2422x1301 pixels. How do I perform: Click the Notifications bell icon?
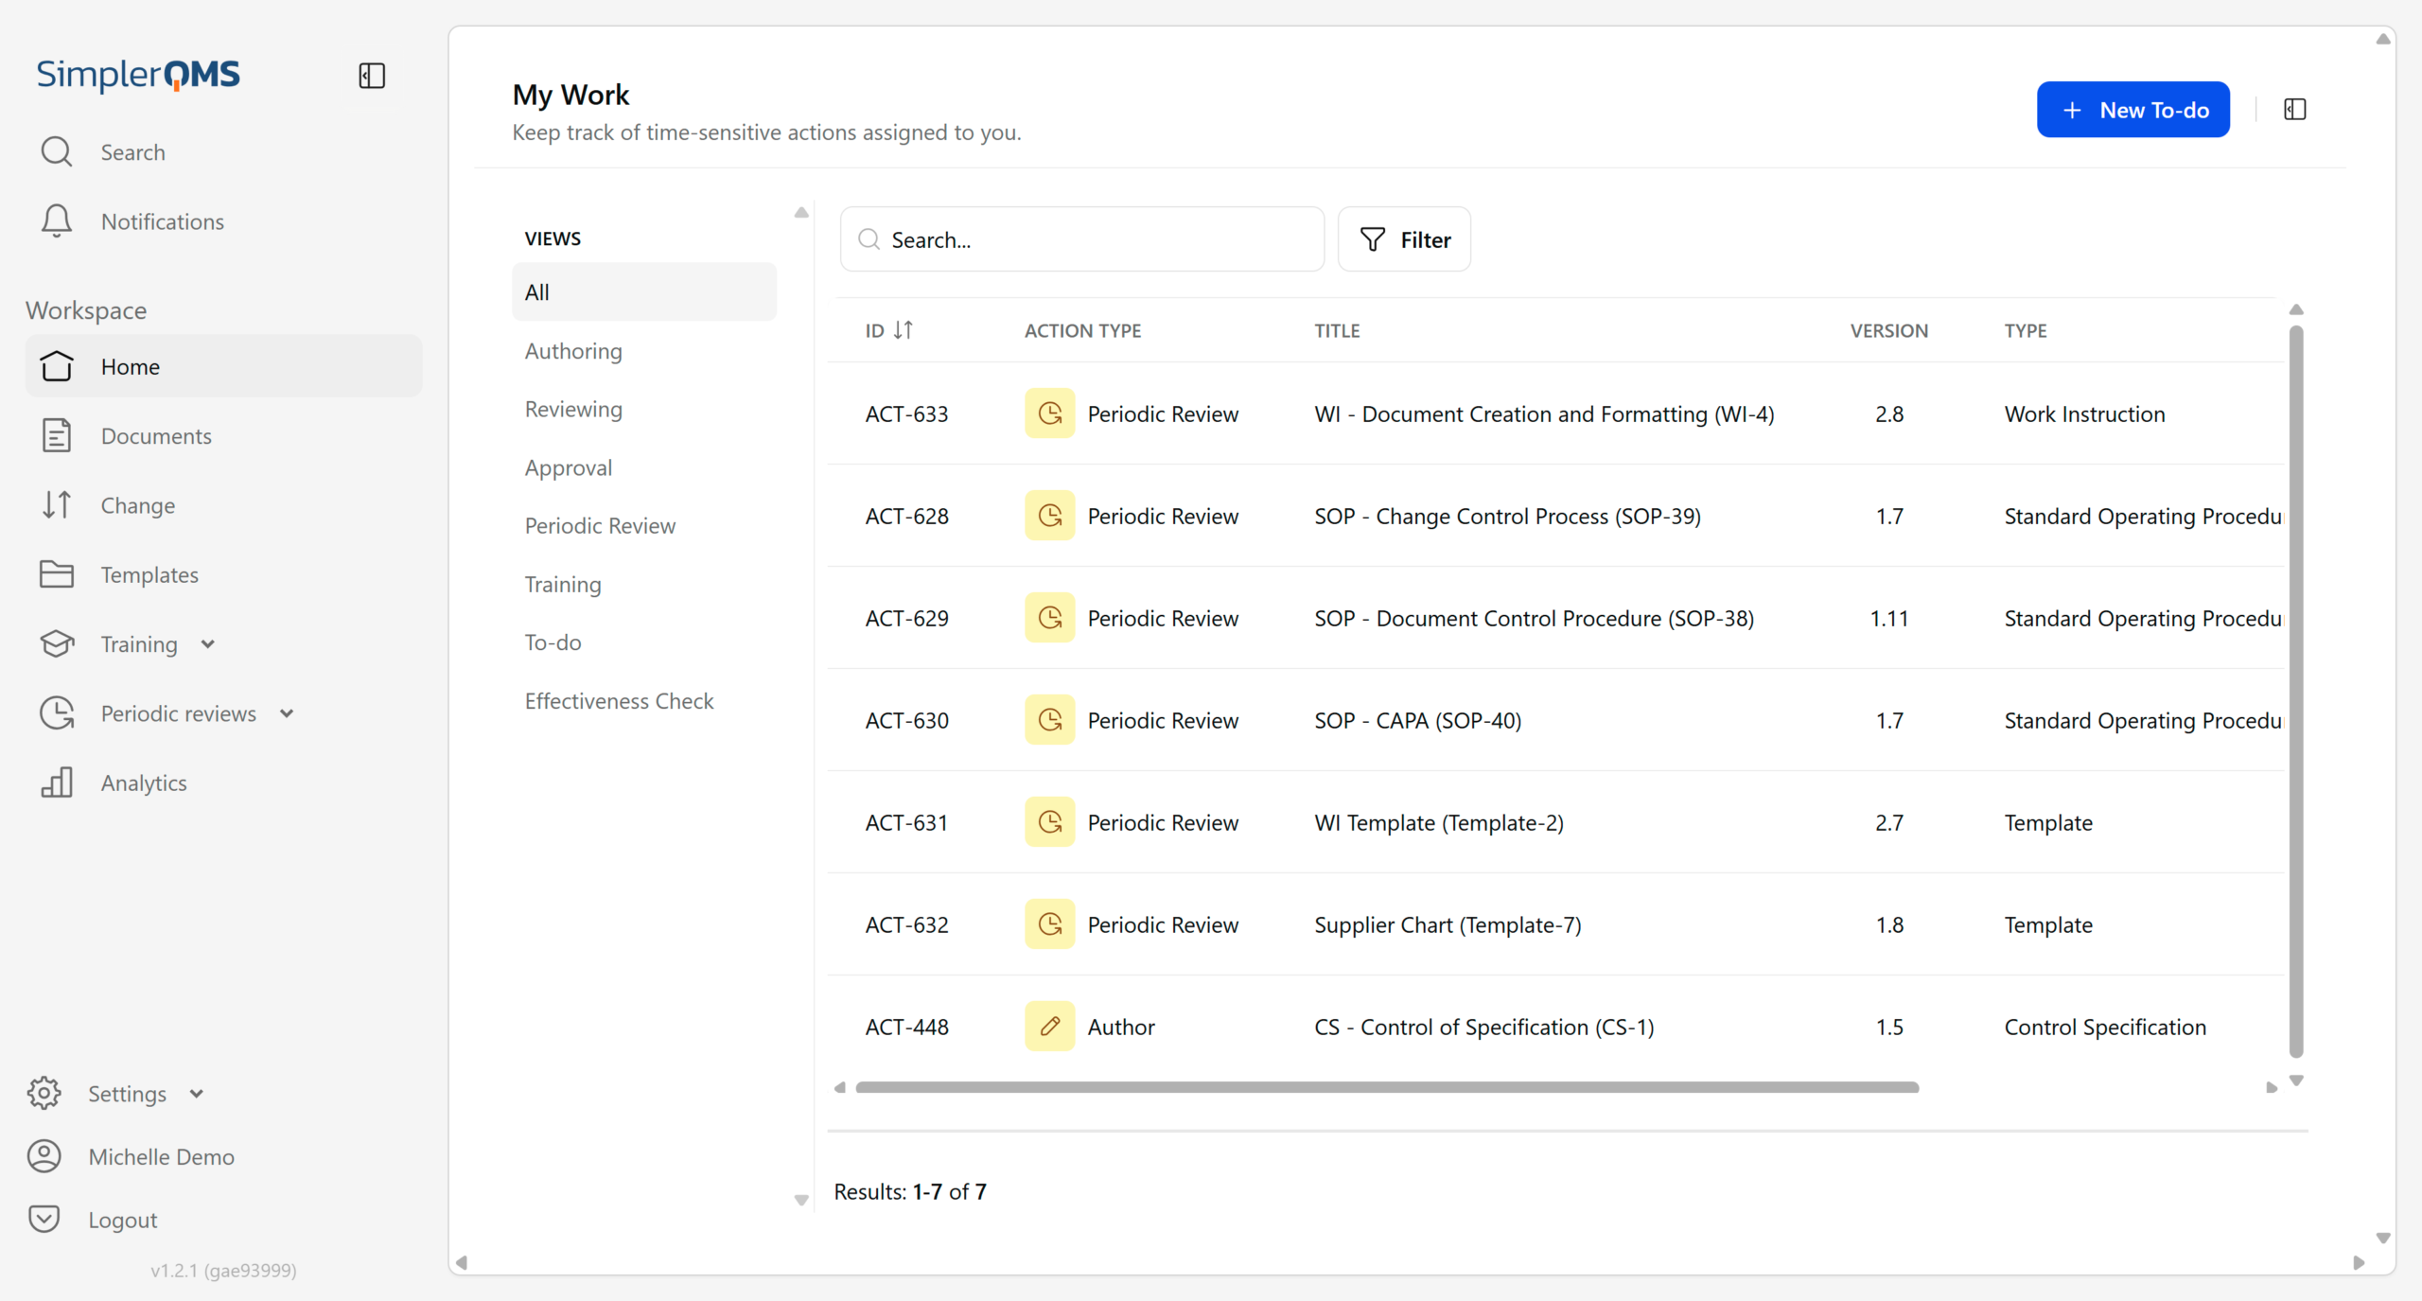click(x=57, y=221)
